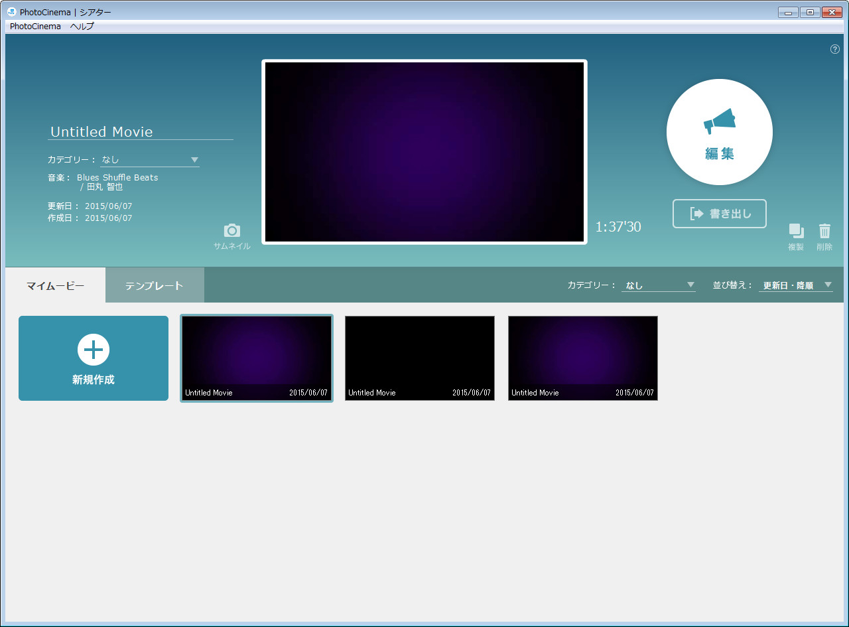Open the help question mark icon

[x=835, y=49]
